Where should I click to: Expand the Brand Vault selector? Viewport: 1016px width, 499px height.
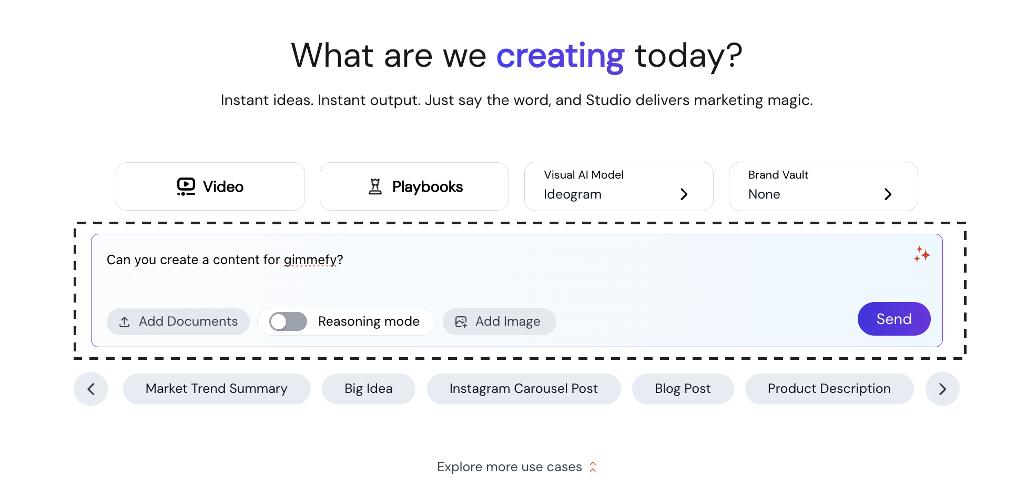tap(823, 186)
